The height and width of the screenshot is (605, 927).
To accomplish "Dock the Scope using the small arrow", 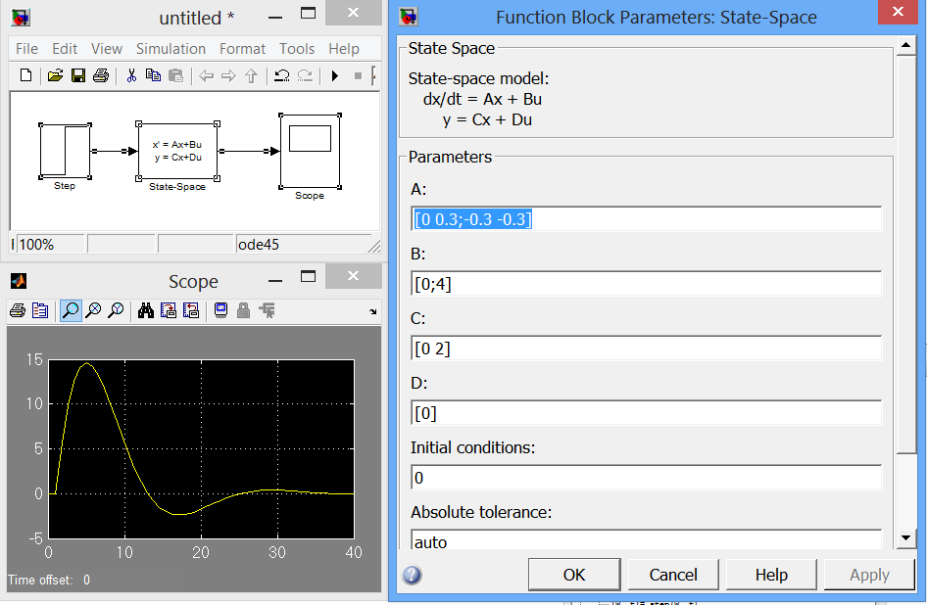I will (373, 311).
